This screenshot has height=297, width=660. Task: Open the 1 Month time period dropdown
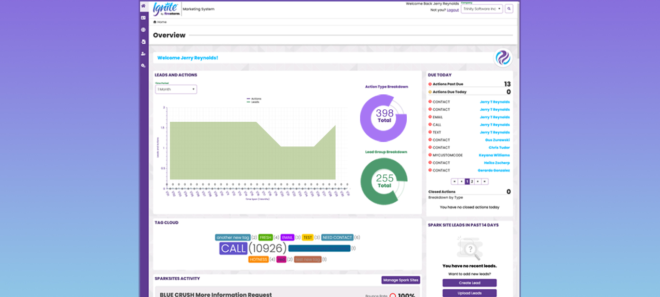click(x=176, y=89)
